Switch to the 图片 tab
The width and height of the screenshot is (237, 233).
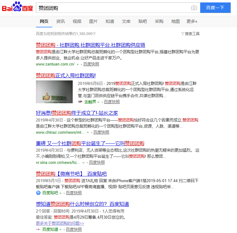[x=93, y=22]
